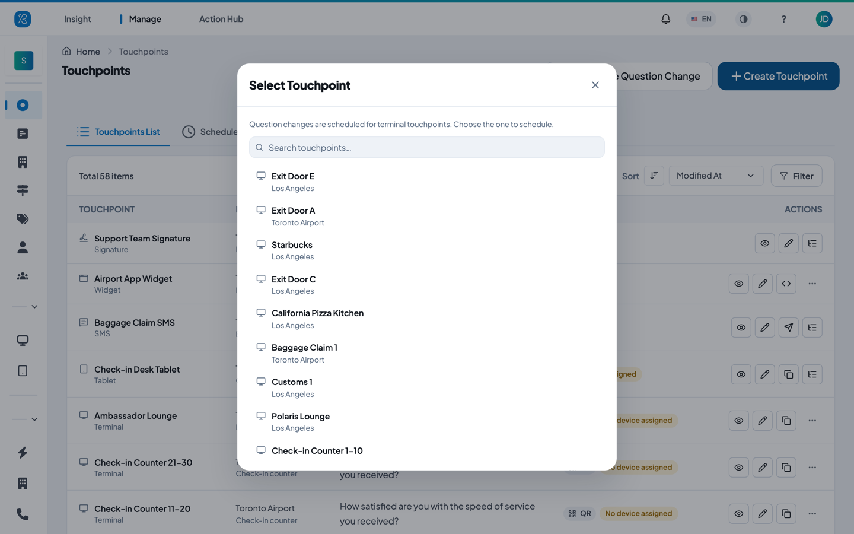This screenshot has height=534, width=854.
Task: Open Manage menu
Action: [x=145, y=19]
